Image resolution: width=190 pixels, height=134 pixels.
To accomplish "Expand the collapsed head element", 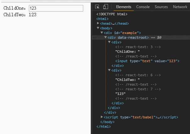I will coord(98,23).
